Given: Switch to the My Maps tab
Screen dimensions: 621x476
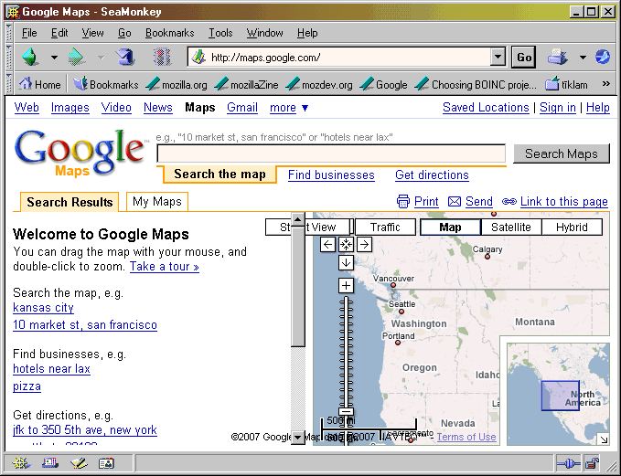Looking at the screenshot, I should tap(156, 201).
